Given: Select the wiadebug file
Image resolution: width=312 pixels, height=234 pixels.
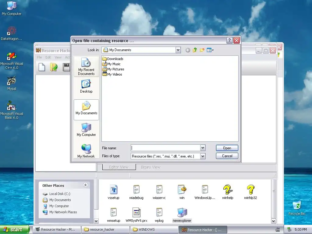Looking at the screenshot, I should click(136, 192).
